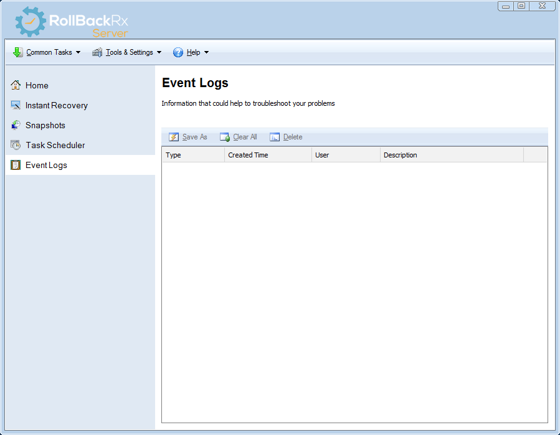Click the Event Logs notebook icon

16,165
